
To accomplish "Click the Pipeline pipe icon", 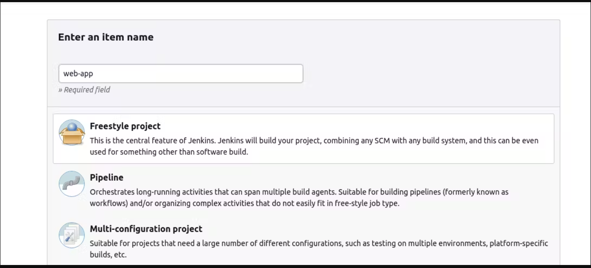I will (x=72, y=184).
